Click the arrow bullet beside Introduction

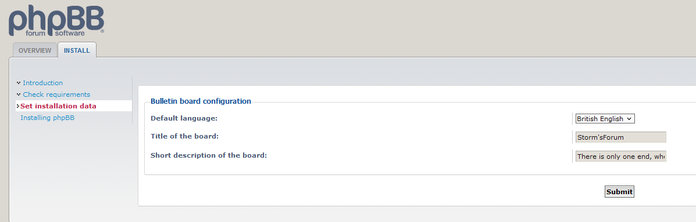pos(19,83)
